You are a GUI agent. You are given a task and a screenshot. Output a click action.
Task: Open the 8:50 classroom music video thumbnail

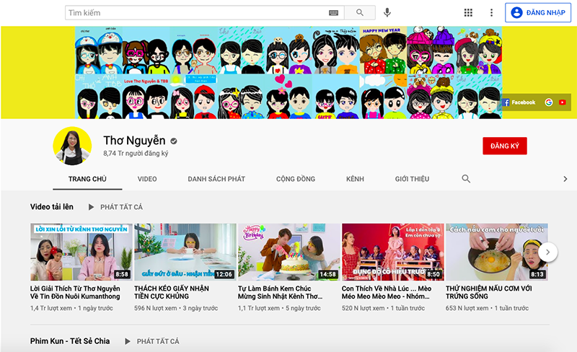393,252
